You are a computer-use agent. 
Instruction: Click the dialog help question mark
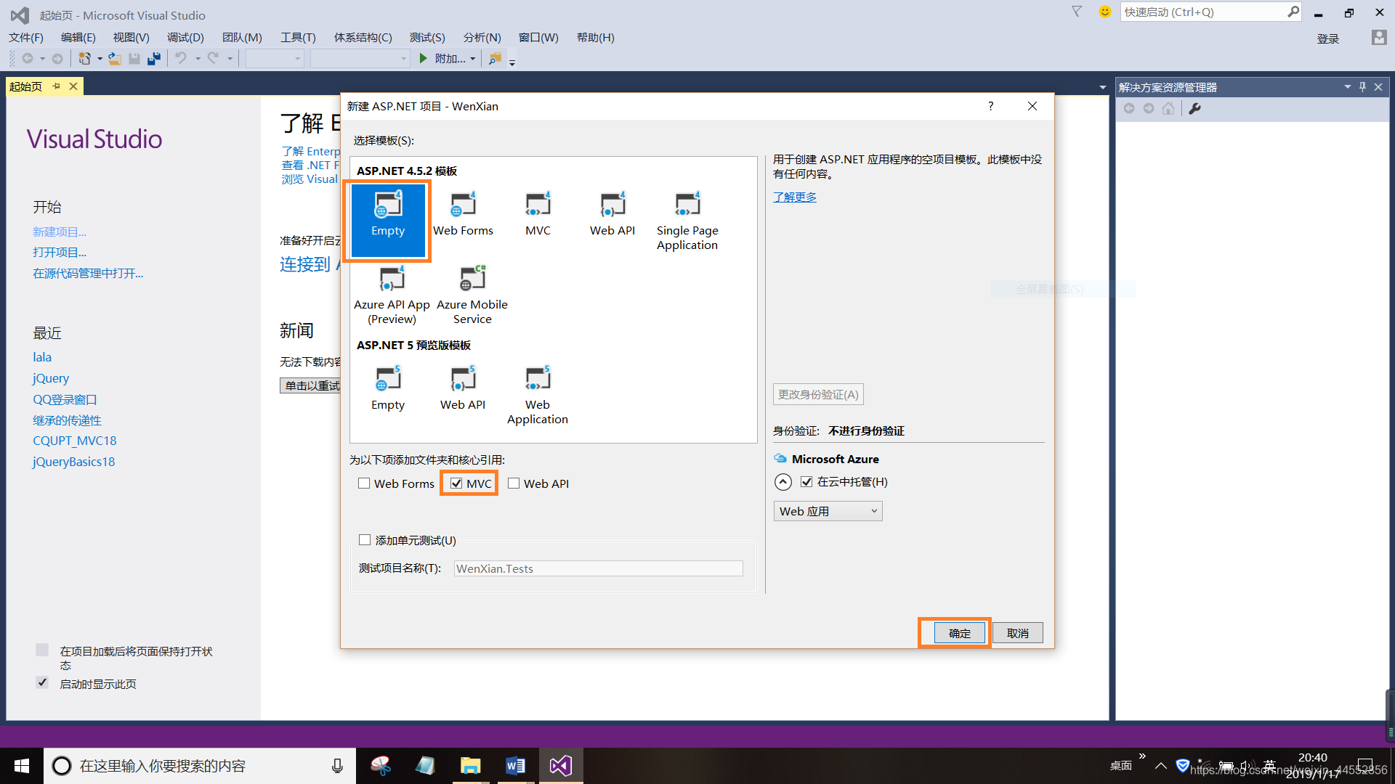point(990,106)
